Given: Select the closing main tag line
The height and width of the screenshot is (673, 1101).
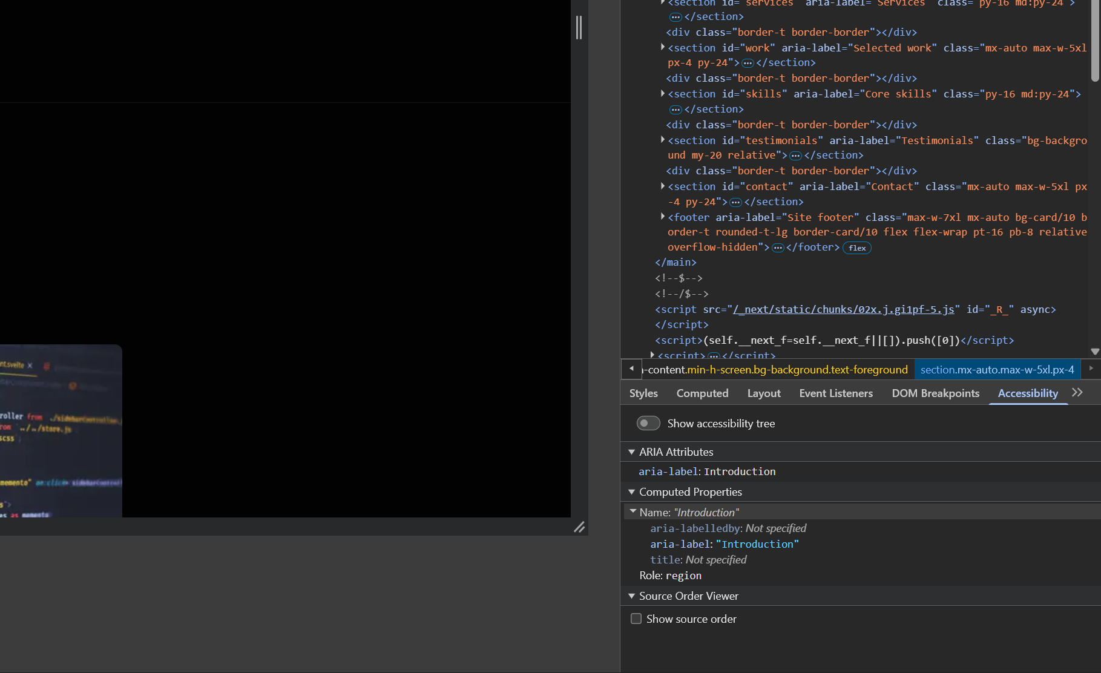Looking at the screenshot, I should click(x=675, y=262).
